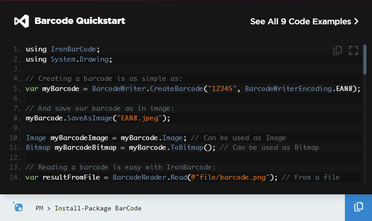This screenshot has height=221, width=372.
Task: Open See All 9 Code Examples link
Action: pyautogui.click(x=304, y=22)
